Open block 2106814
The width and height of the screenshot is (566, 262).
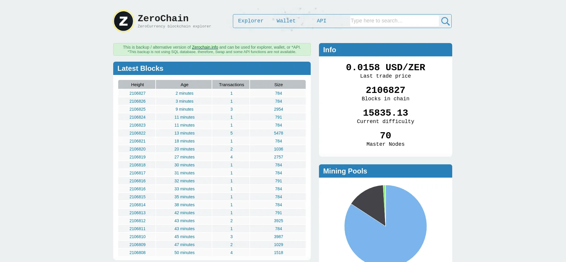pyautogui.click(x=137, y=205)
